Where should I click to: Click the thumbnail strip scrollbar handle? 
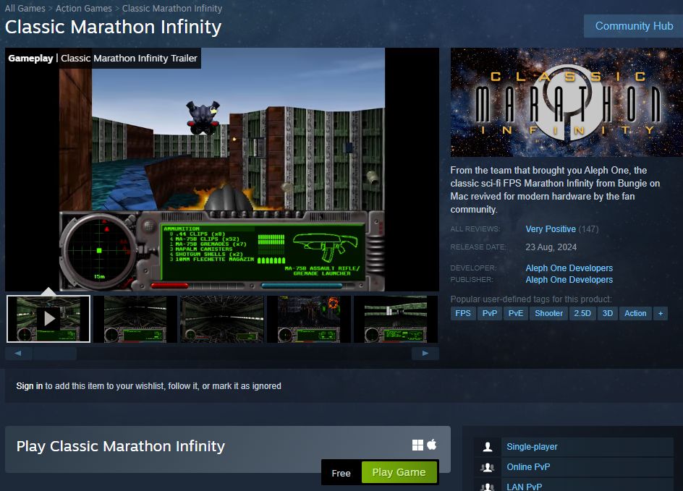click(55, 353)
